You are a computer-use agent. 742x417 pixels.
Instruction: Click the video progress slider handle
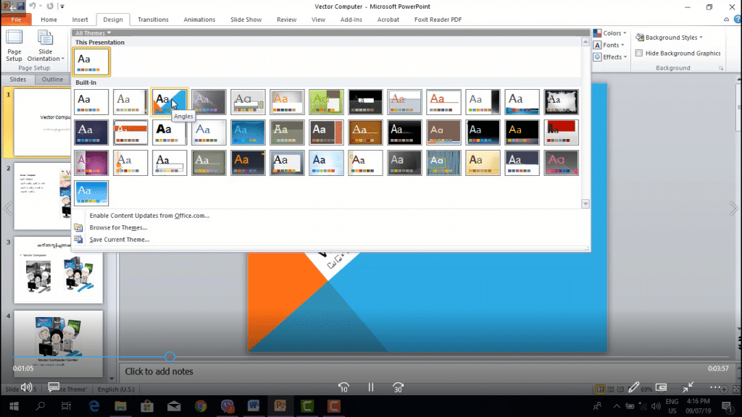[x=170, y=357]
